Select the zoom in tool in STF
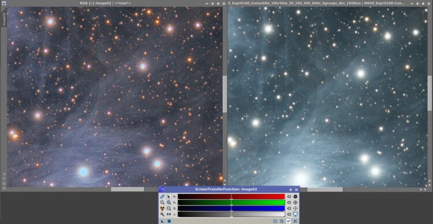 coord(169,203)
